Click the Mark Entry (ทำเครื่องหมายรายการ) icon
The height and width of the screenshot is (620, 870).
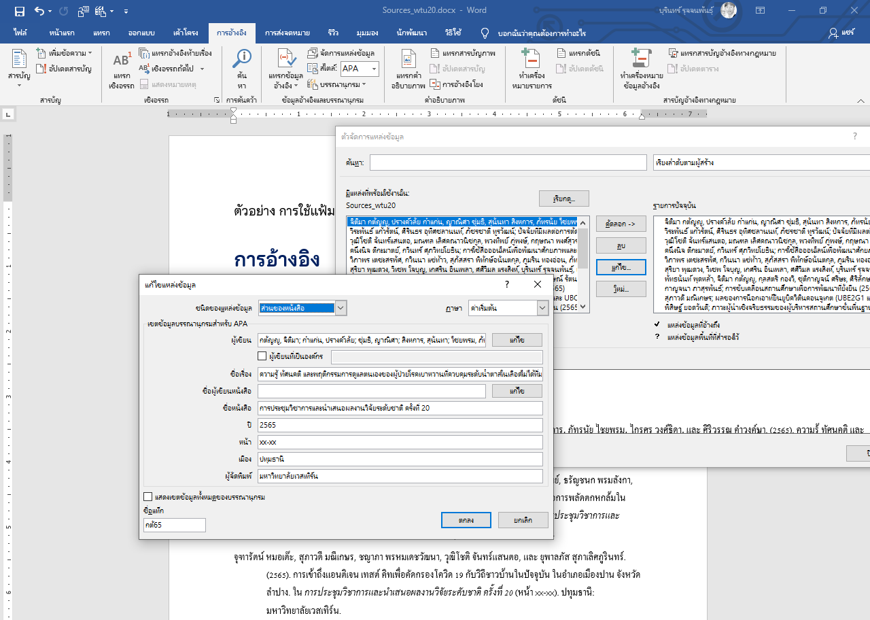coord(530,60)
